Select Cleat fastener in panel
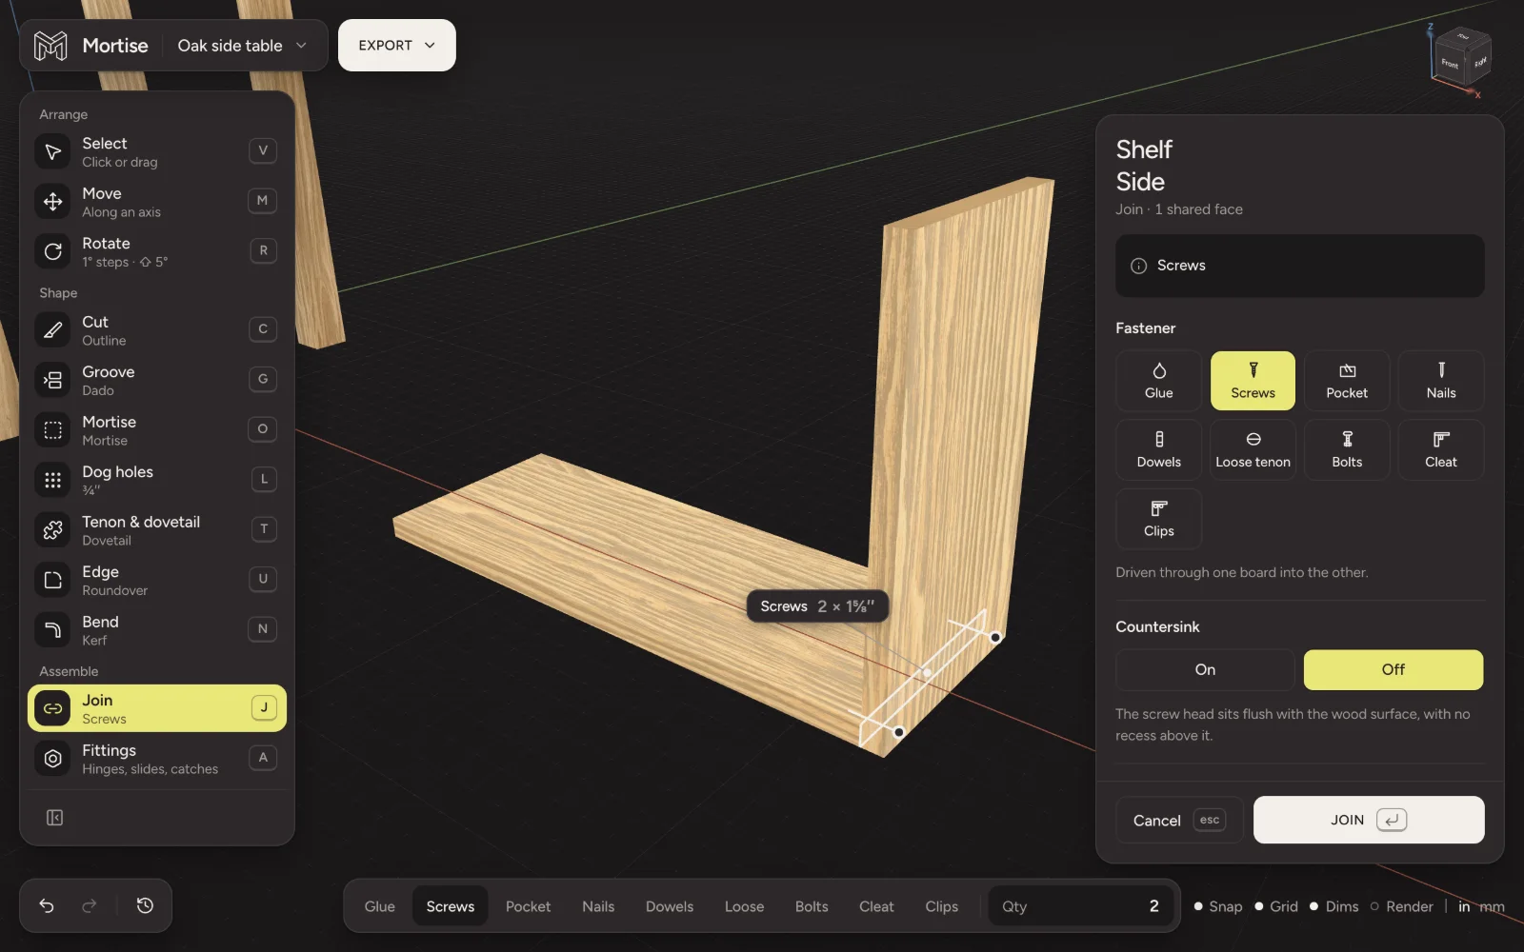Image resolution: width=1524 pixels, height=952 pixels. tap(1441, 449)
